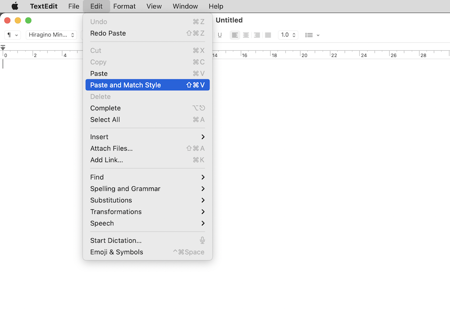Expand the Find submenu
This screenshot has width=450, height=324.
coord(147,177)
